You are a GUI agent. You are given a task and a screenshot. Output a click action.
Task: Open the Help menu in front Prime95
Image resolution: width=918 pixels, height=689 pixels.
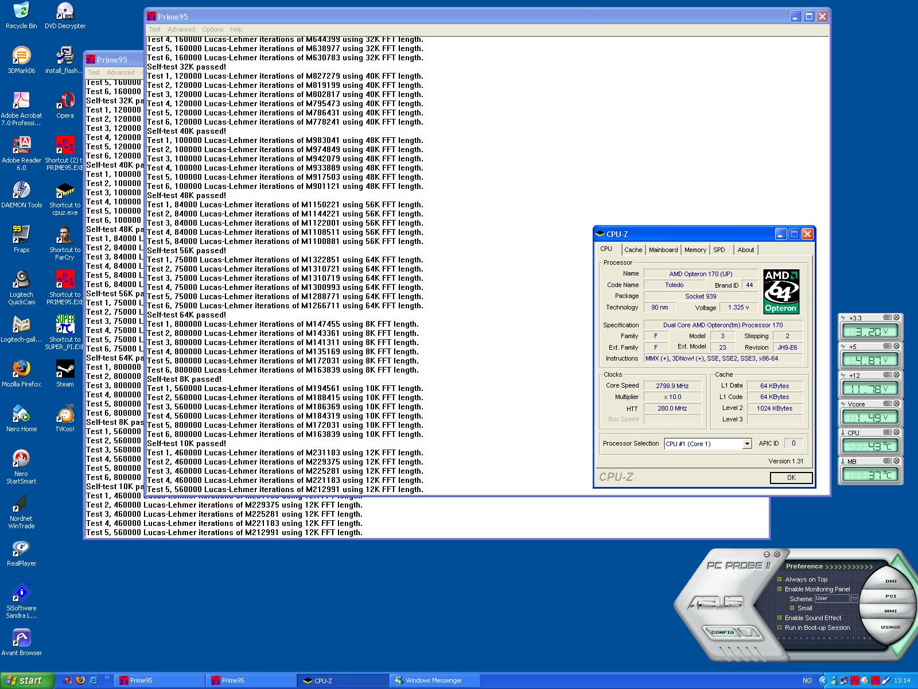[236, 29]
